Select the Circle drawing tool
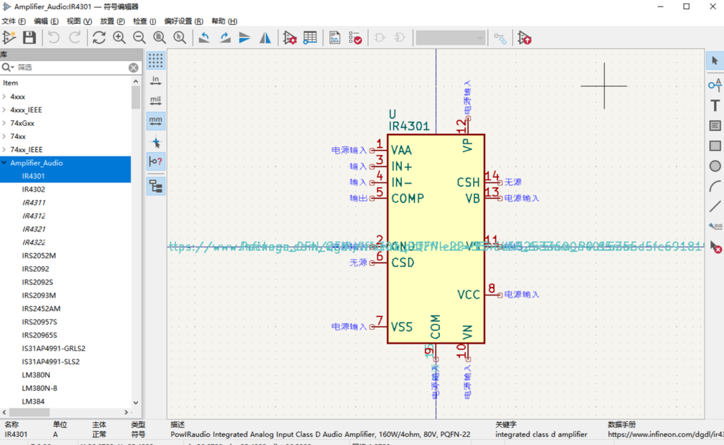Image resolution: width=724 pixels, height=445 pixels. [x=715, y=166]
